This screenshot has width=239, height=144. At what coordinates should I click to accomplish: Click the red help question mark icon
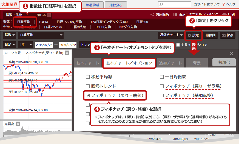tap(223, 4)
